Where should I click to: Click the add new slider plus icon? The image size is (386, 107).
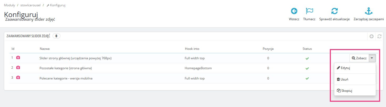click(x=372, y=36)
